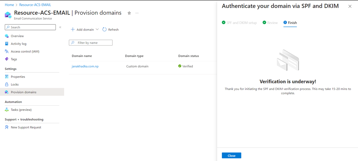Click the Tasks (preview) icon
The width and height of the screenshot is (358, 161).
pyautogui.click(x=7, y=110)
